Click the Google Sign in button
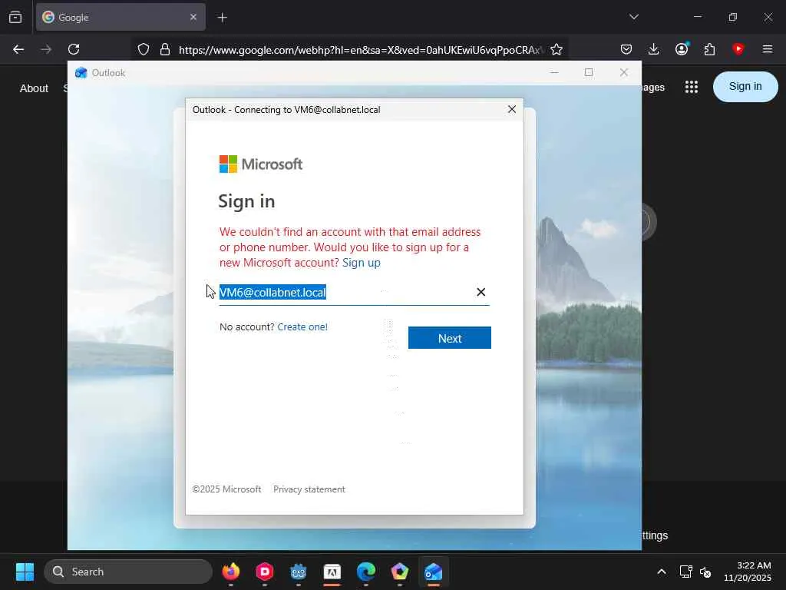Viewport: 786px width, 590px height. pos(745,86)
